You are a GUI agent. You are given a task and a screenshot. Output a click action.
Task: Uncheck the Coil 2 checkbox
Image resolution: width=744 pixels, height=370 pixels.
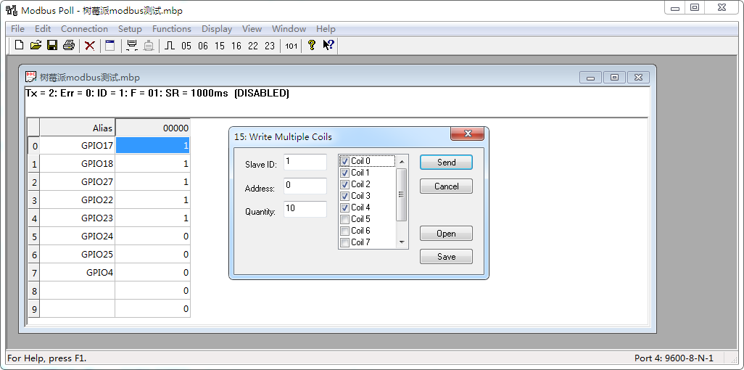pyautogui.click(x=345, y=184)
